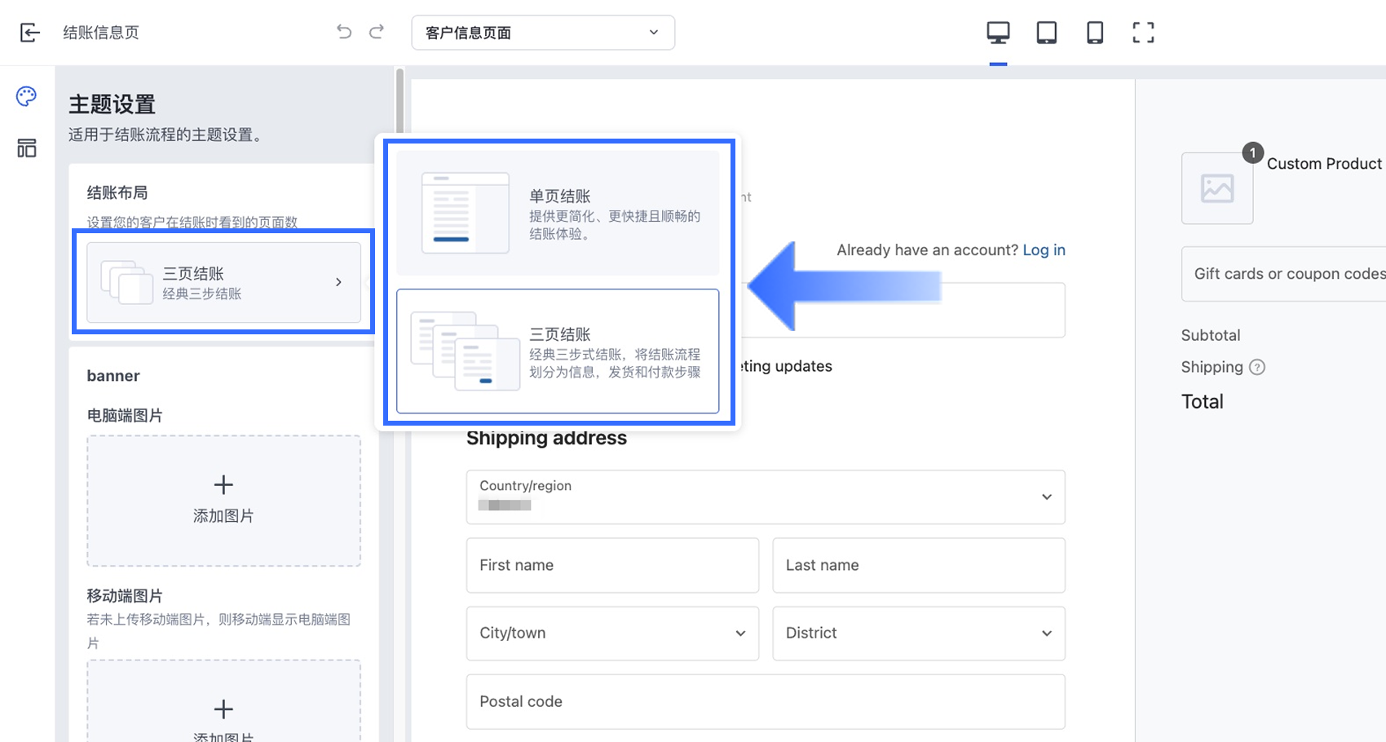This screenshot has width=1386, height=742.
Task: Open the District dropdown
Action: coord(918,633)
